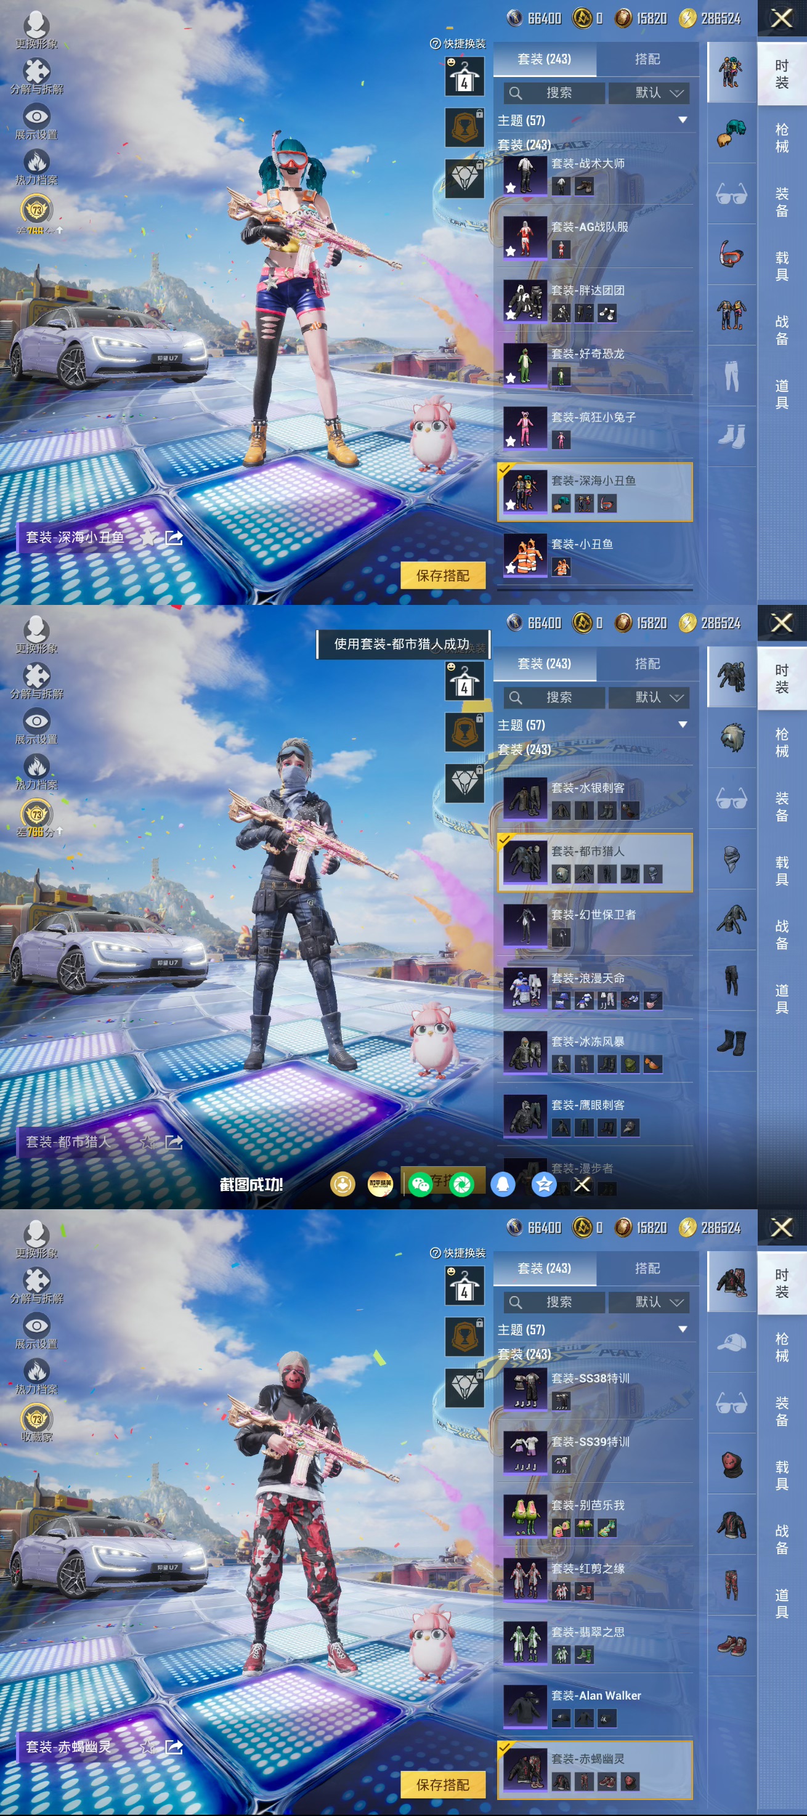Switch to 搭配 tab on 深海小丑鱼 screen

pos(647,59)
